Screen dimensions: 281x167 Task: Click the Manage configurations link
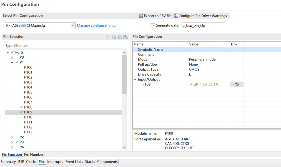click(96, 25)
